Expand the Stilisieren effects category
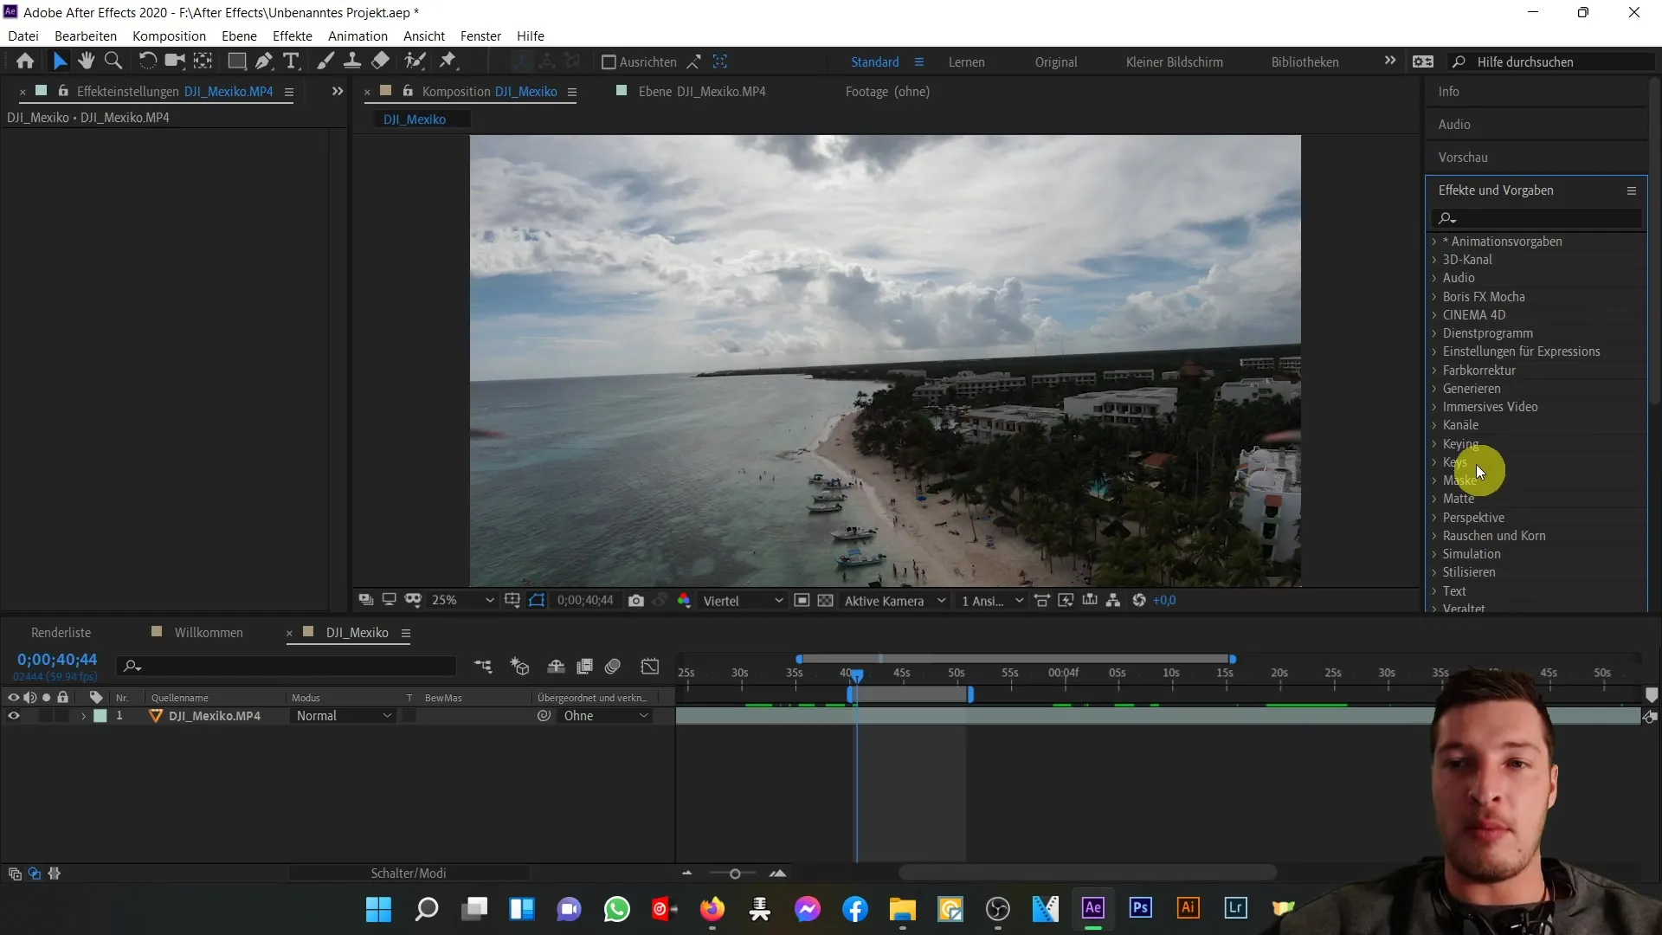The height and width of the screenshot is (935, 1662). (x=1433, y=572)
